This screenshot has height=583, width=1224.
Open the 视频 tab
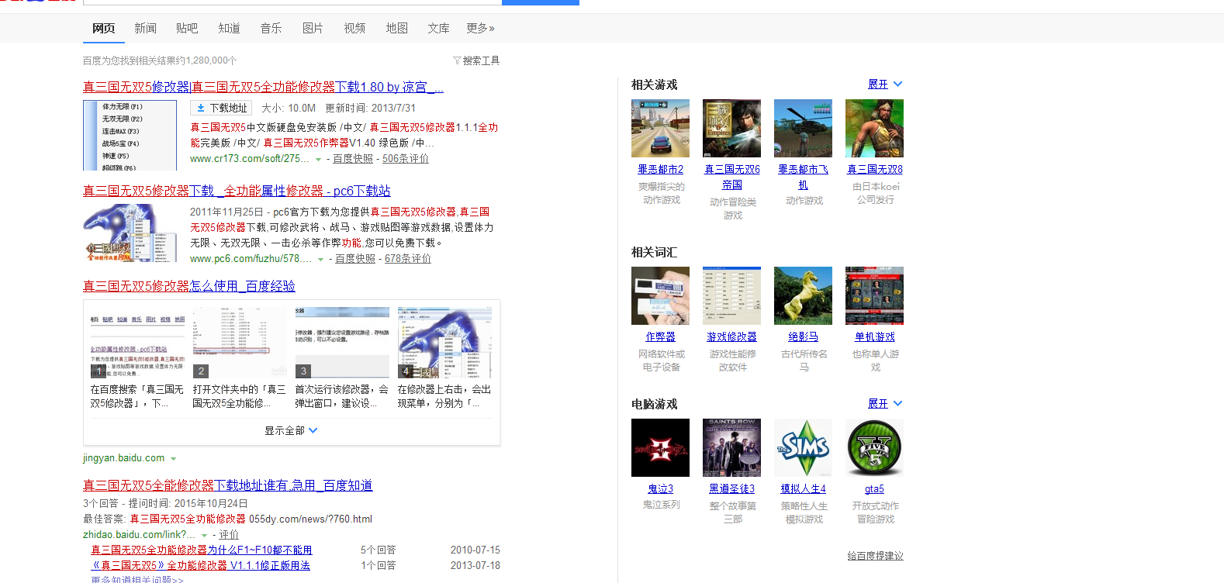point(354,28)
